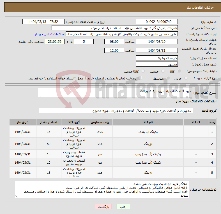Select the کالا radio button
Viewport: 221px width, 214px height.
179,71
